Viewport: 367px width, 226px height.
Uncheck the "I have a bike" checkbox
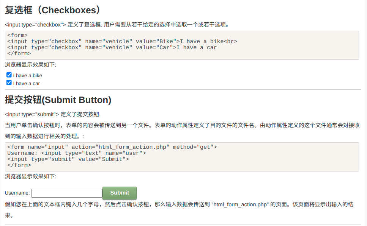click(x=9, y=75)
